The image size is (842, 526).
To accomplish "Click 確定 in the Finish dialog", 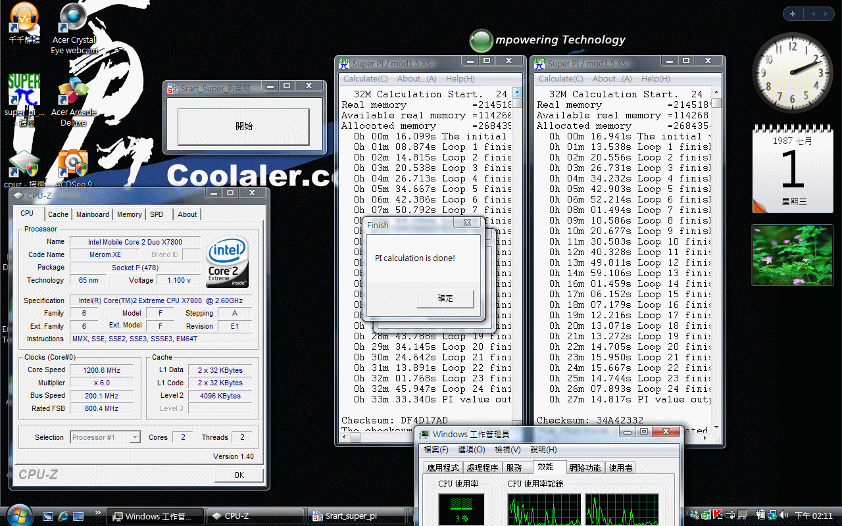I will tap(445, 299).
